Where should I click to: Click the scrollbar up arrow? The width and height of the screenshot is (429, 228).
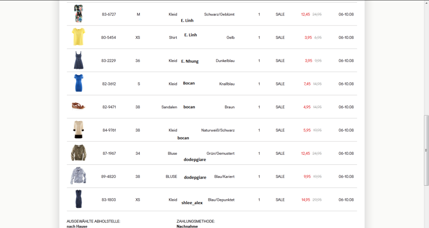(x=426, y=3)
